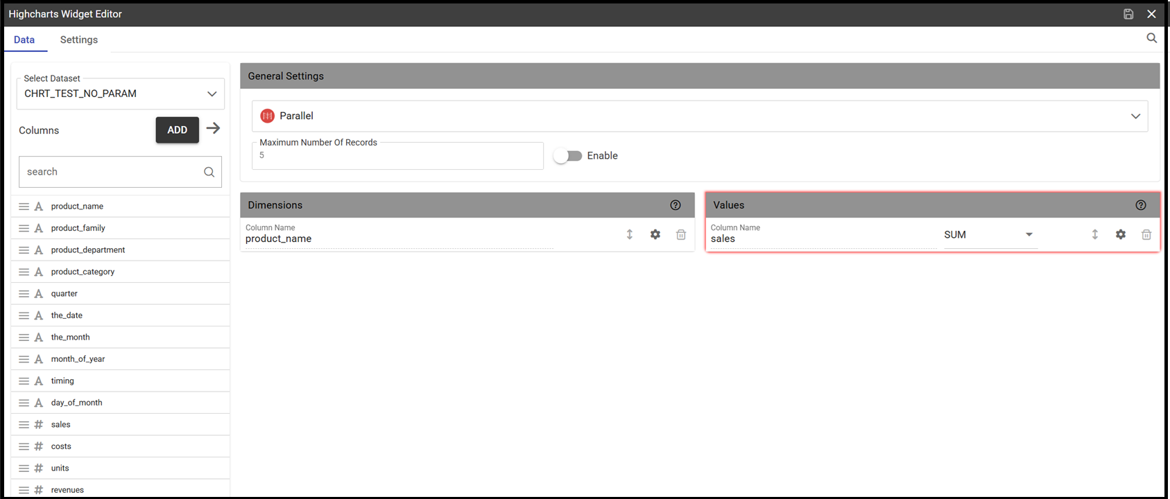The image size is (1170, 499).
Task: Click the magnifier icon inside the columns search box
Action: (209, 172)
